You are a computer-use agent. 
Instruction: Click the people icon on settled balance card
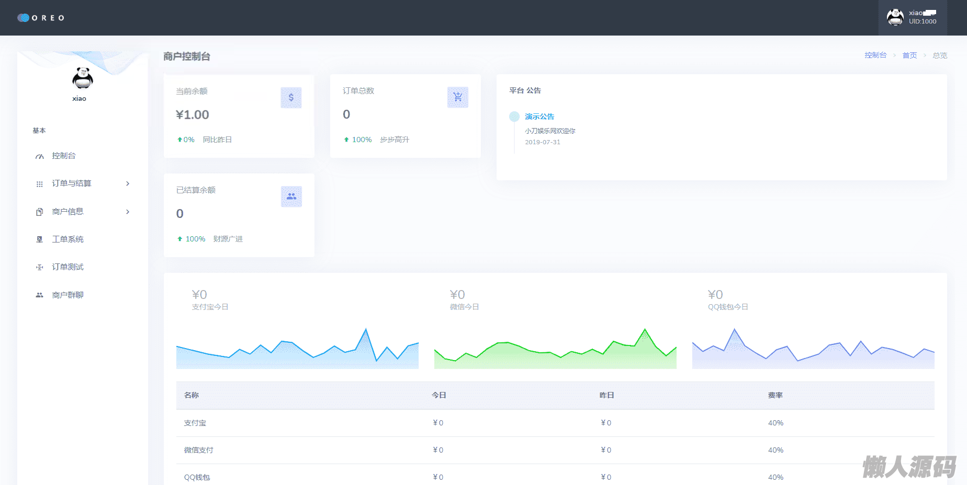point(291,197)
